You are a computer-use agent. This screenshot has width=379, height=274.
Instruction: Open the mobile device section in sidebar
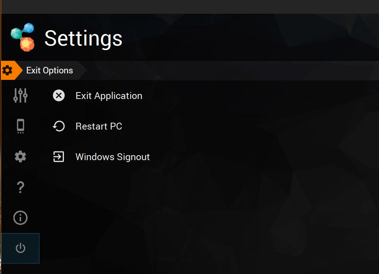pos(20,126)
